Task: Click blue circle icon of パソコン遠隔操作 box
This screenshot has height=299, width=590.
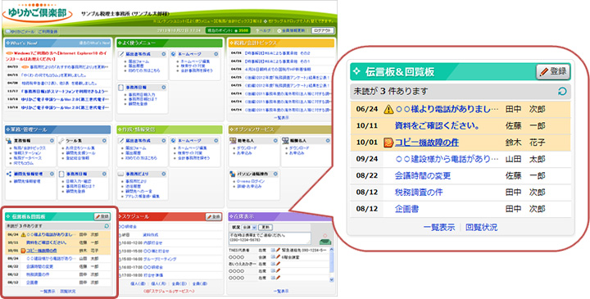Action: (x=275, y=174)
